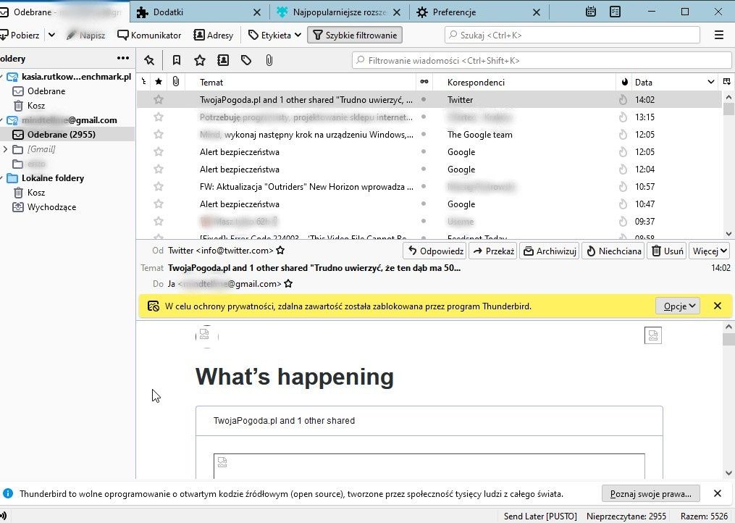Sort by starred column header
The width and height of the screenshot is (735, 523).
point(159,82)
